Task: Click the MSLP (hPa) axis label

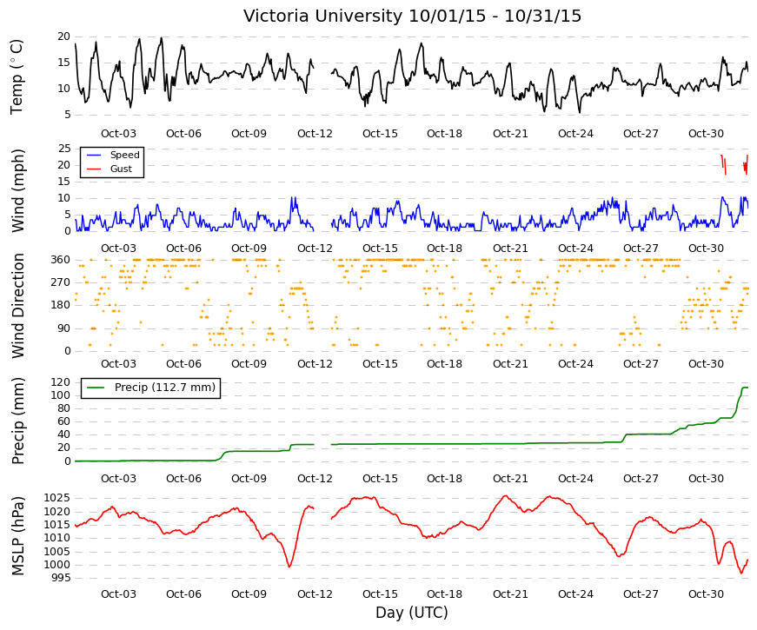Action: pyautogui.click(x=17, y=536)
